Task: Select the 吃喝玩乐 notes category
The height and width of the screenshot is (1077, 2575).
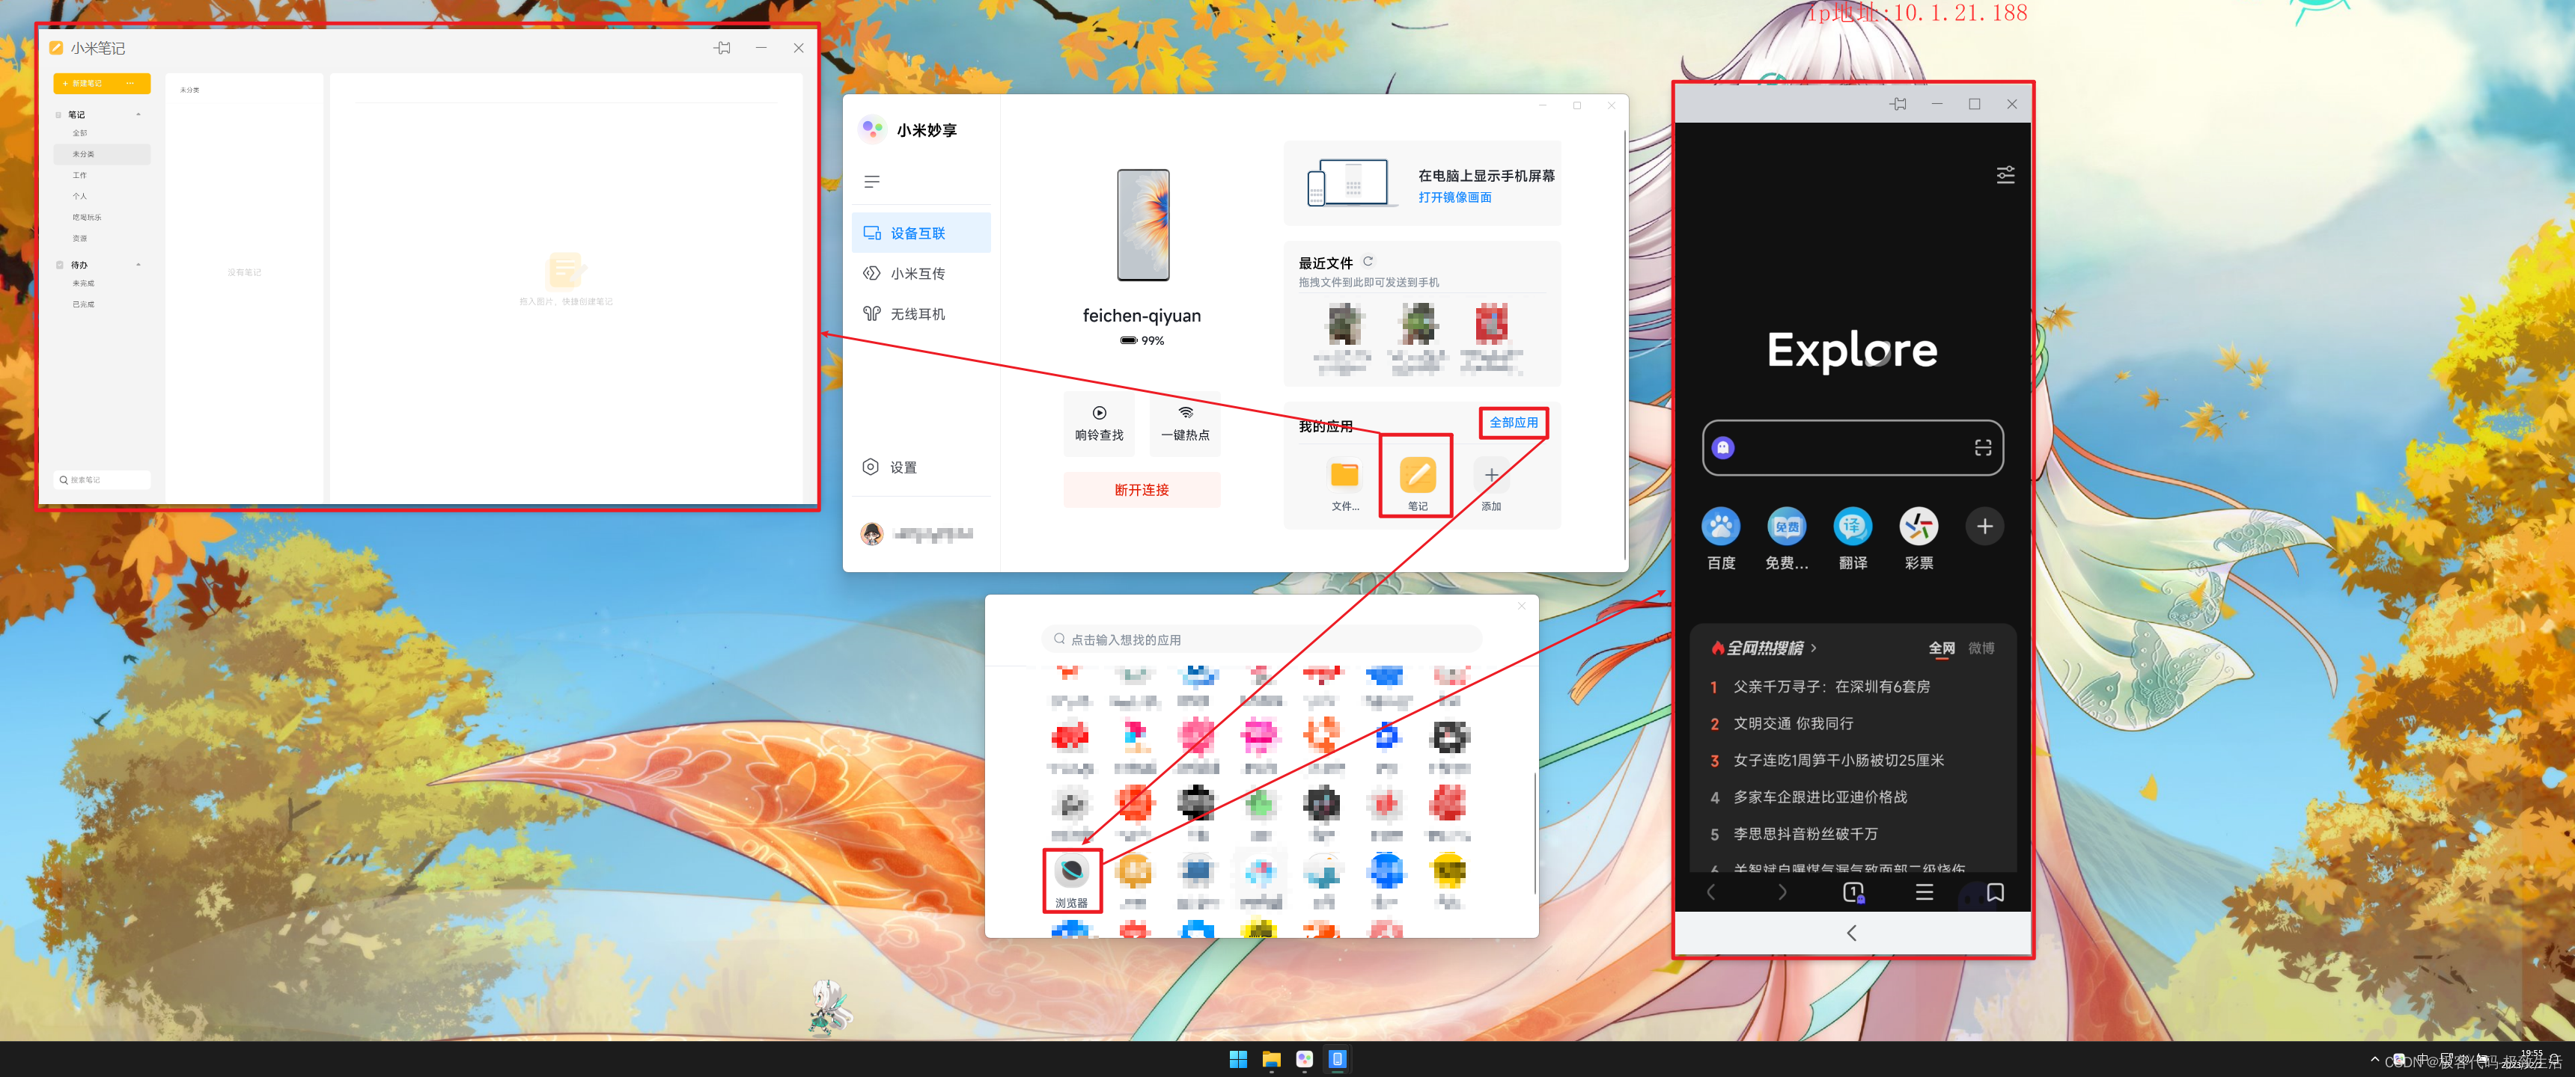Action: [x=86, y=217]
